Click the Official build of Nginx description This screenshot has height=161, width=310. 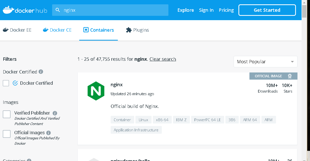click(x=135, y=106)
